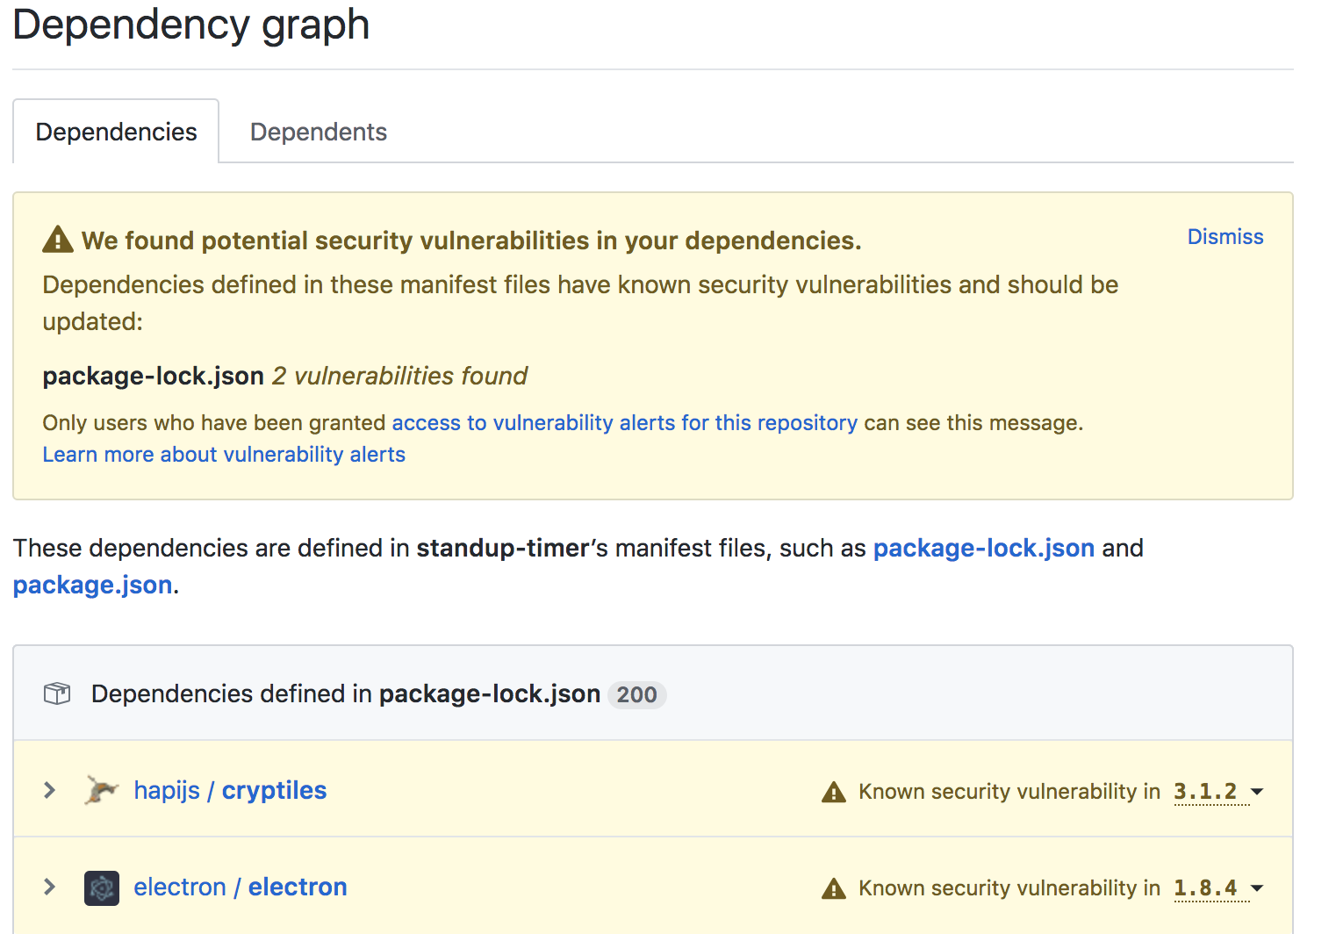Open the Dependencies tab

(116, 132)
